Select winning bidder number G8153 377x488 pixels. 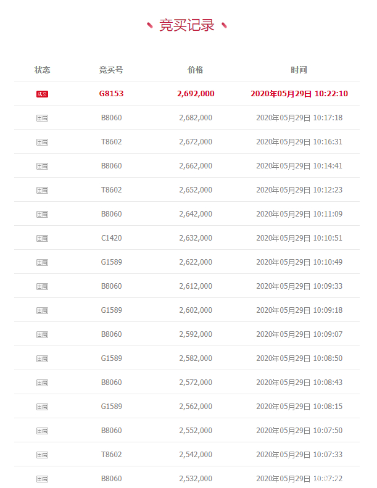(111, 94)
